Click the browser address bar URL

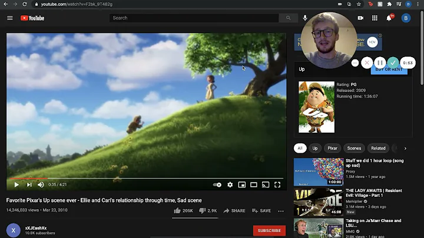pyautogui.click(x=77, y=4)
